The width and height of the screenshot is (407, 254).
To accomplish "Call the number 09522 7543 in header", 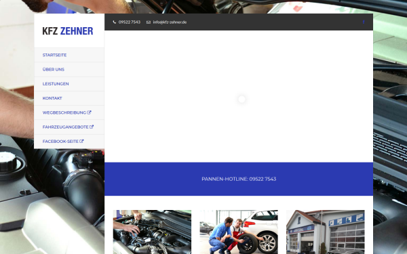I will coord(130,22).
